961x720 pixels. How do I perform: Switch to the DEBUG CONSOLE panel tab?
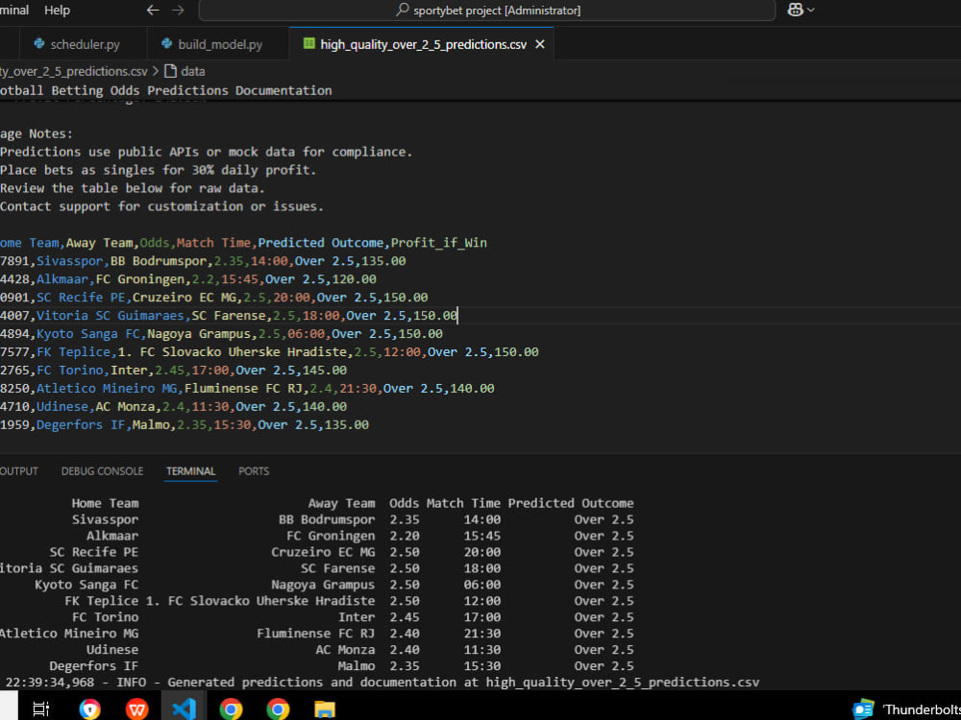point(103,470)
